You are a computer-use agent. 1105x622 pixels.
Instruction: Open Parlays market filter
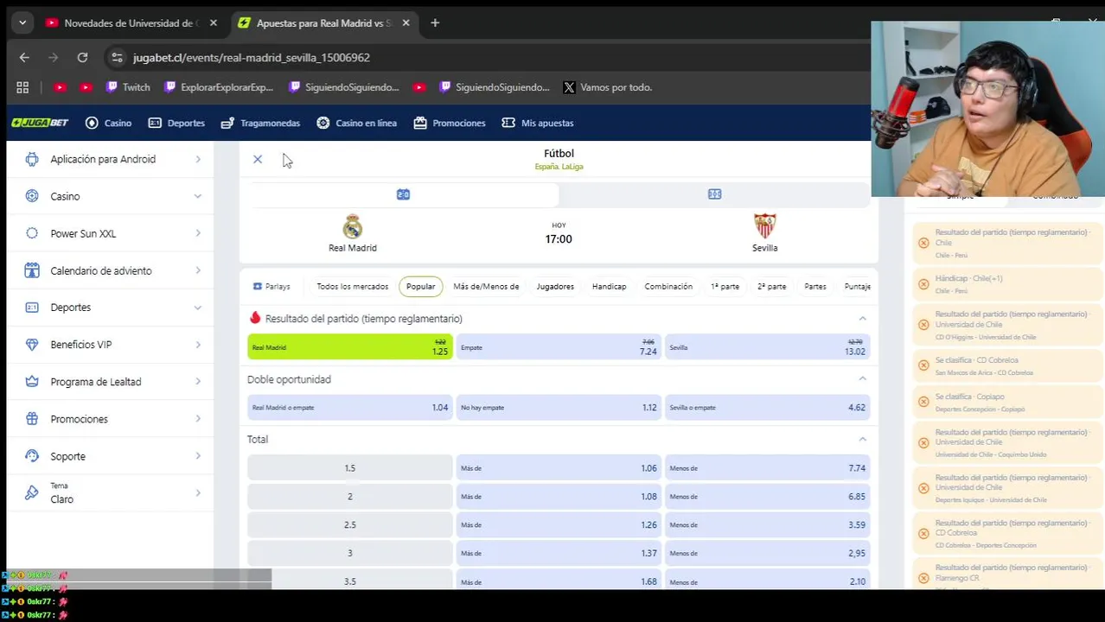[271, 286]
